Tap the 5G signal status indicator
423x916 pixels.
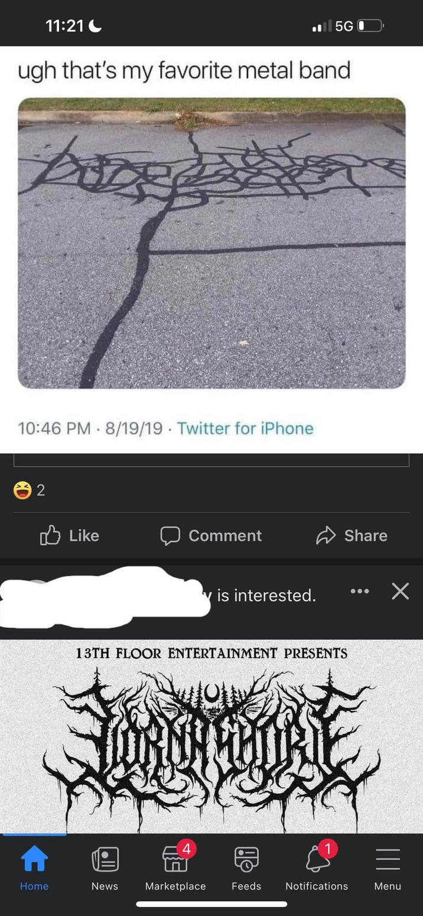(344, 26)
